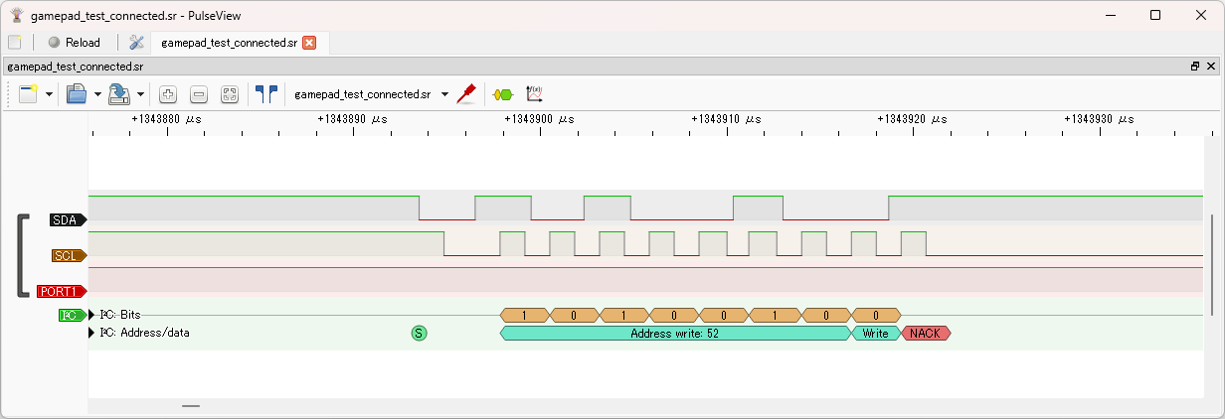Click the save file disk icon
The height and width of the screenshot is (419, 1225).
[119, 94]
